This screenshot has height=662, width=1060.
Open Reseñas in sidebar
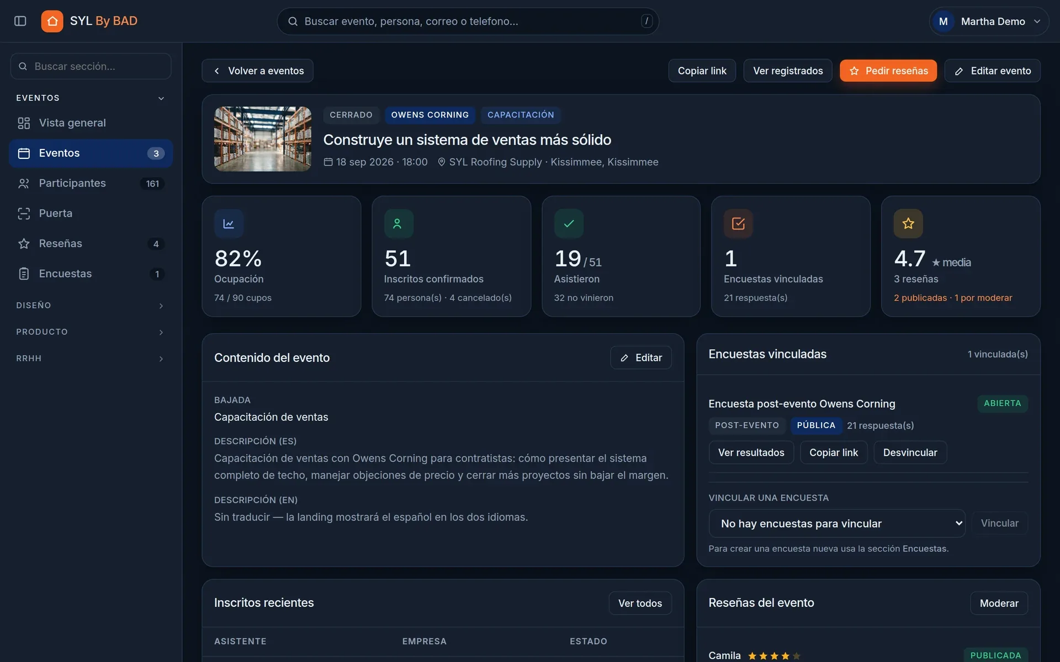point(91,243)
